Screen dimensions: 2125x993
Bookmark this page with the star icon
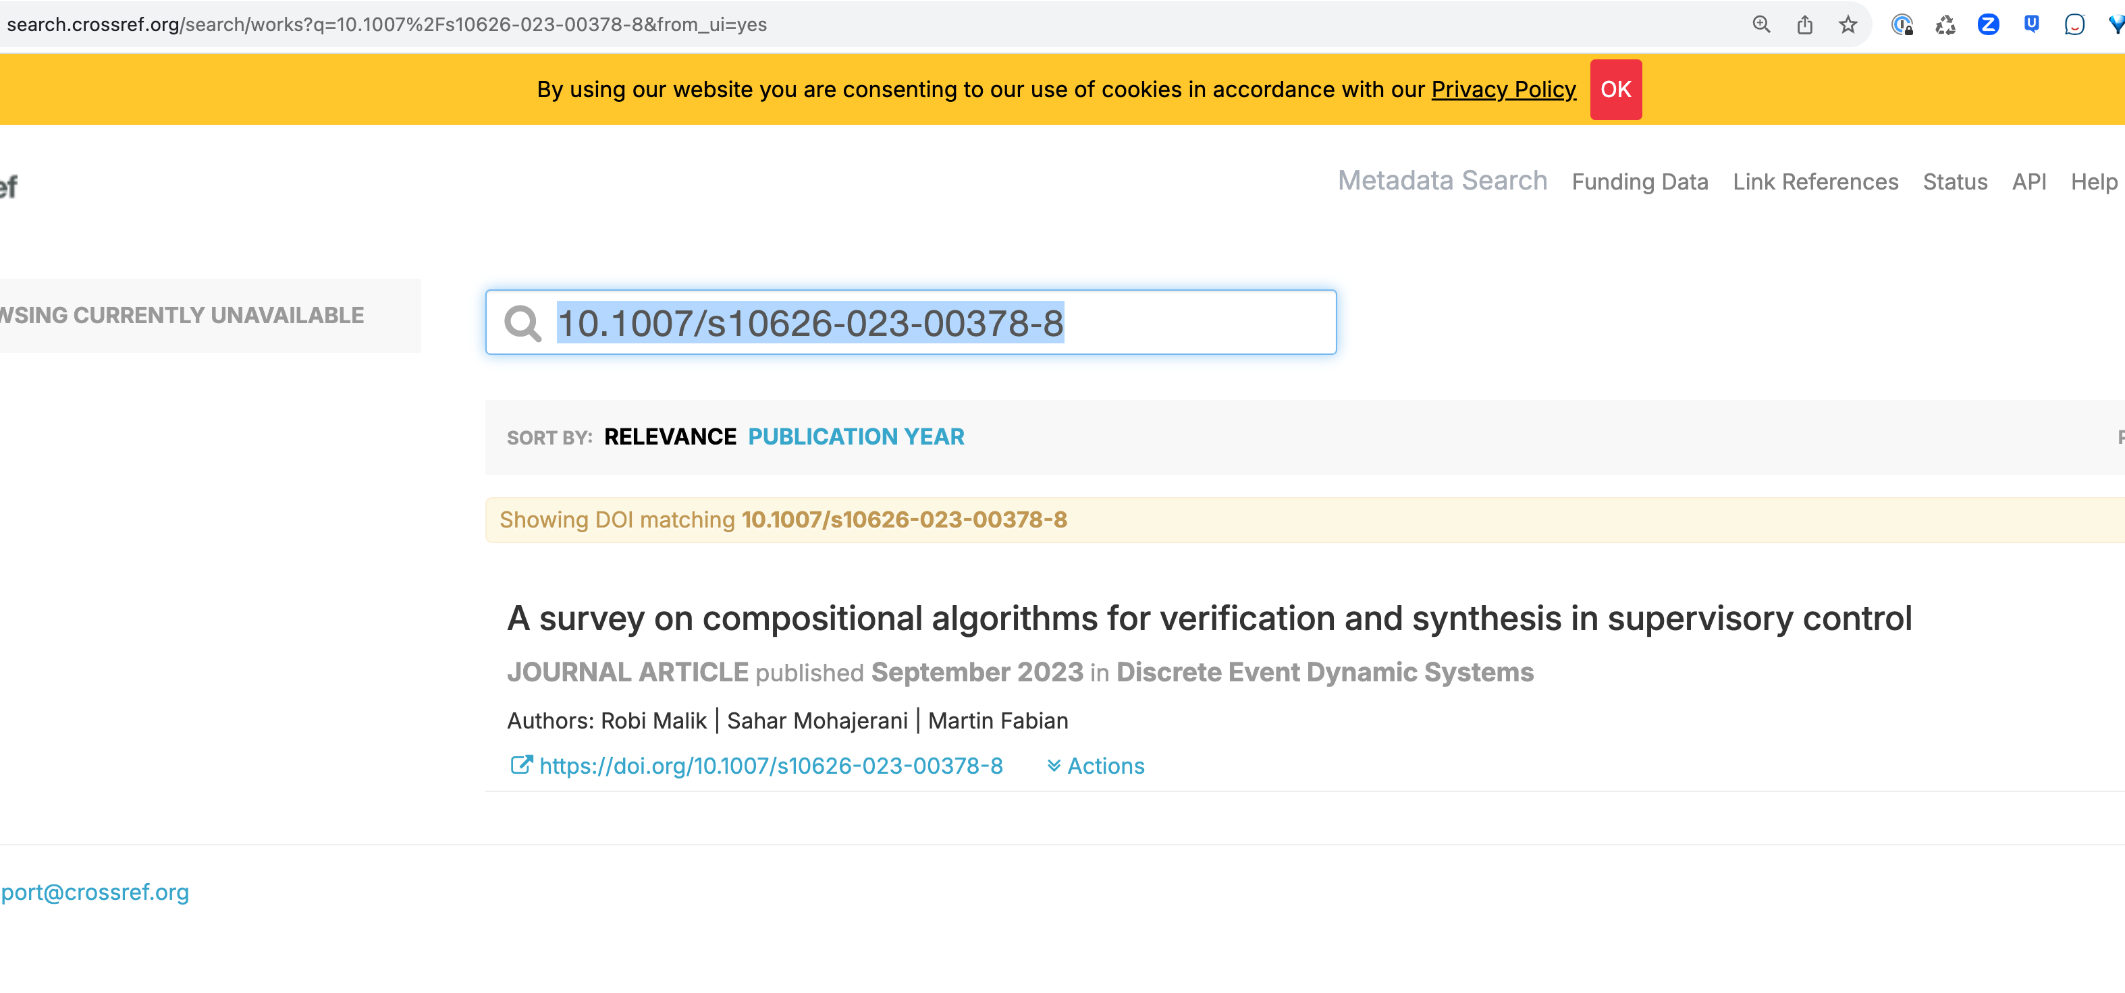(x=1848, y=25)
